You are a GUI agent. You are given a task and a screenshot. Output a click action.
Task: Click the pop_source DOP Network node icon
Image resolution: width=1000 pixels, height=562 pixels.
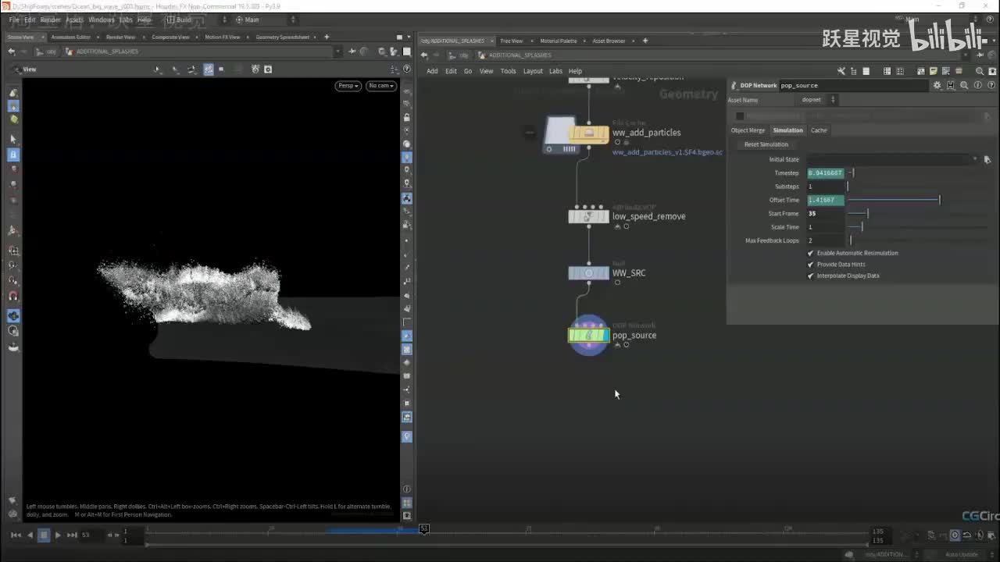pyautogui.click(x=588, y=336)
